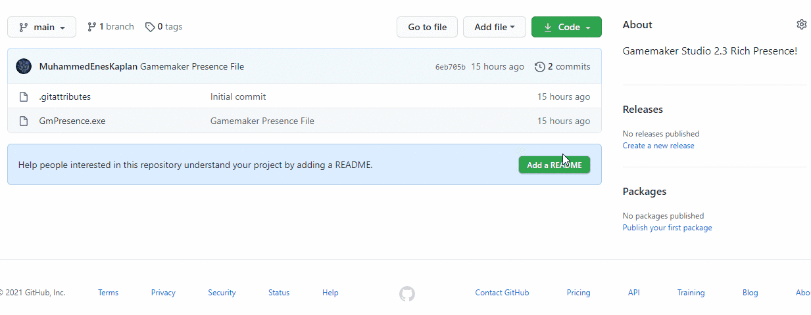This screenshot has width=811, height=315.
Task: Click MuhammedEnesKaplan's avatar image
Action: [24, 66]
